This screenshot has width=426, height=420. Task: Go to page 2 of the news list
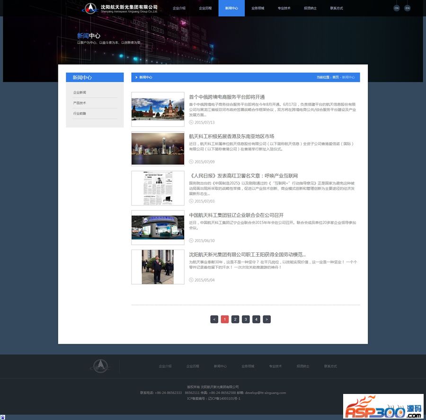click(x=235, y=319)
